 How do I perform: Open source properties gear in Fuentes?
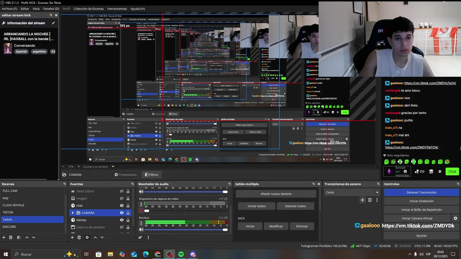(87, 237)
